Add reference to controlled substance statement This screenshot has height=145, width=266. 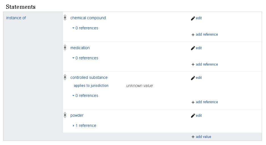pyautogui.click(x=205, y=102)
